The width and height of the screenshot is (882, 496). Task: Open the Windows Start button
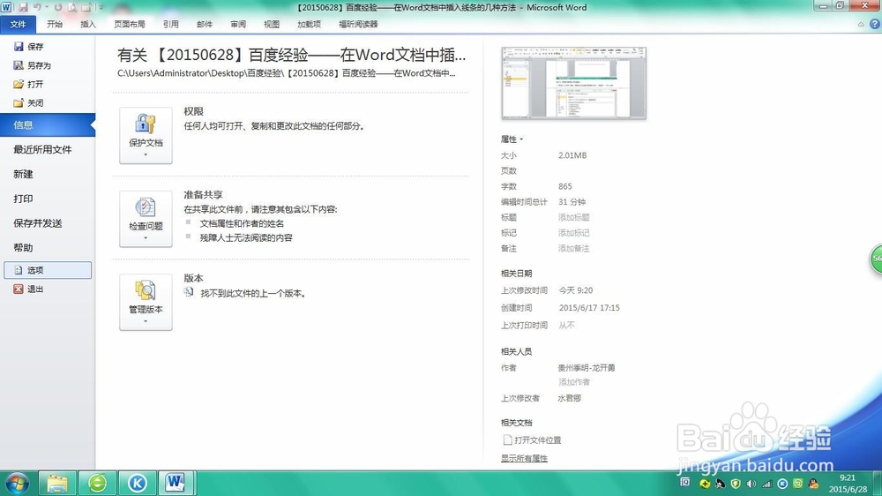click(16, 483)
